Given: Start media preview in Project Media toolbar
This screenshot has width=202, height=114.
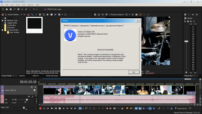Looking at the screenshot, I should tap(48, 15).
